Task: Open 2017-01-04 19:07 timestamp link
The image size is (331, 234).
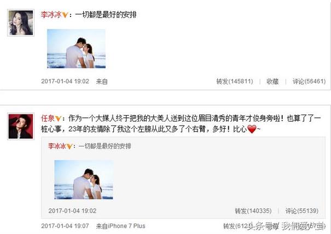Action: tap(65, 226)
